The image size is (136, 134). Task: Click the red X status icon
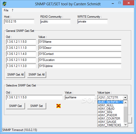point(59,106)
